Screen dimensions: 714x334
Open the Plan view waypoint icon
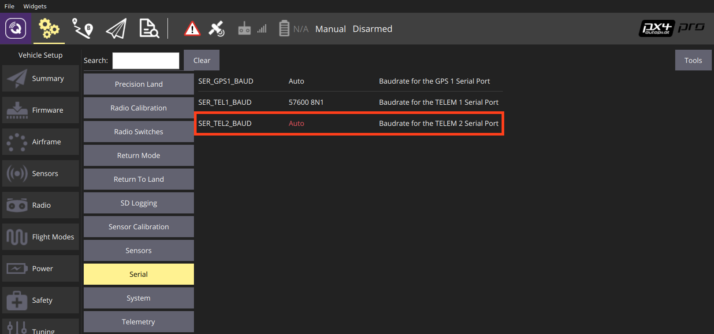click(x=82, y=29)
